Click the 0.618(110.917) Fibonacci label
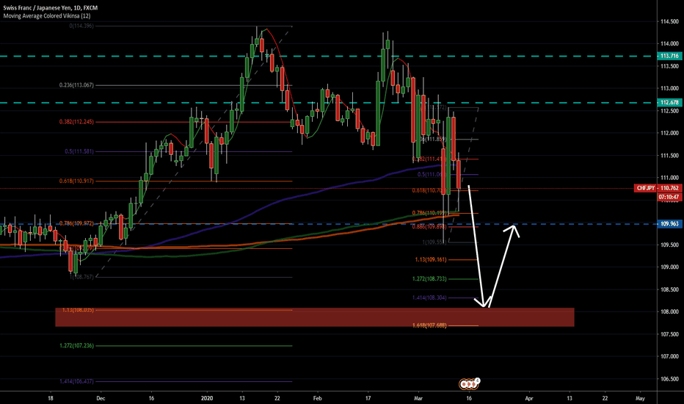This screenshot has width=684, height=404. [76, 181]
